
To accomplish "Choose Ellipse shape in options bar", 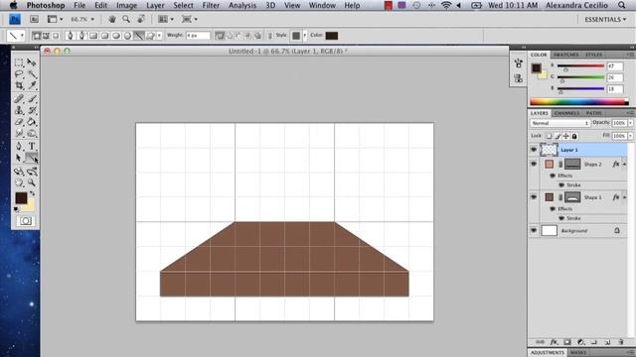I will [116, 36].
